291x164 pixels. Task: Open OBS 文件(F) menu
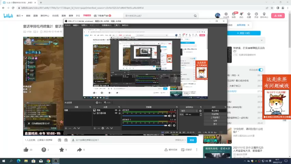coord(68,25)
